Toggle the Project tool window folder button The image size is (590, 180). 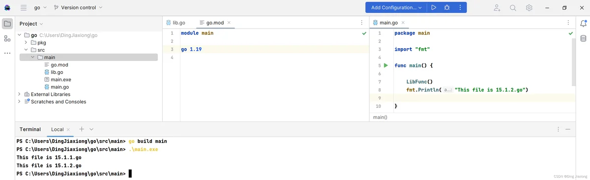point(7,23)
